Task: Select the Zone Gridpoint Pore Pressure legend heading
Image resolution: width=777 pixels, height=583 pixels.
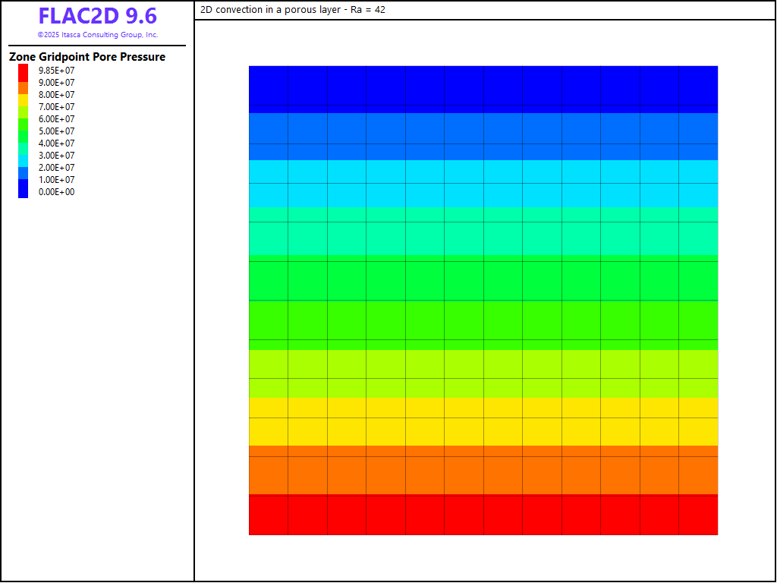Action: coord(87,57)
